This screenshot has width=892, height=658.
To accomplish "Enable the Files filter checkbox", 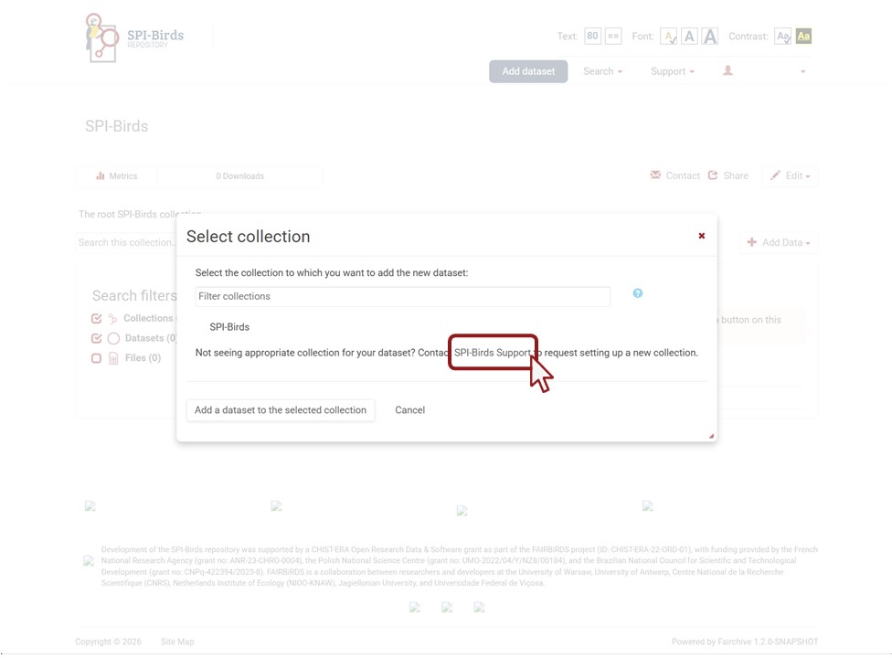I will click(x=97, y=358).
